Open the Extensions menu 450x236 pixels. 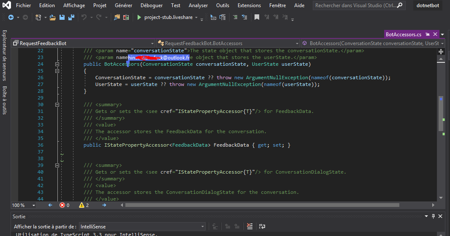point(249,5)
